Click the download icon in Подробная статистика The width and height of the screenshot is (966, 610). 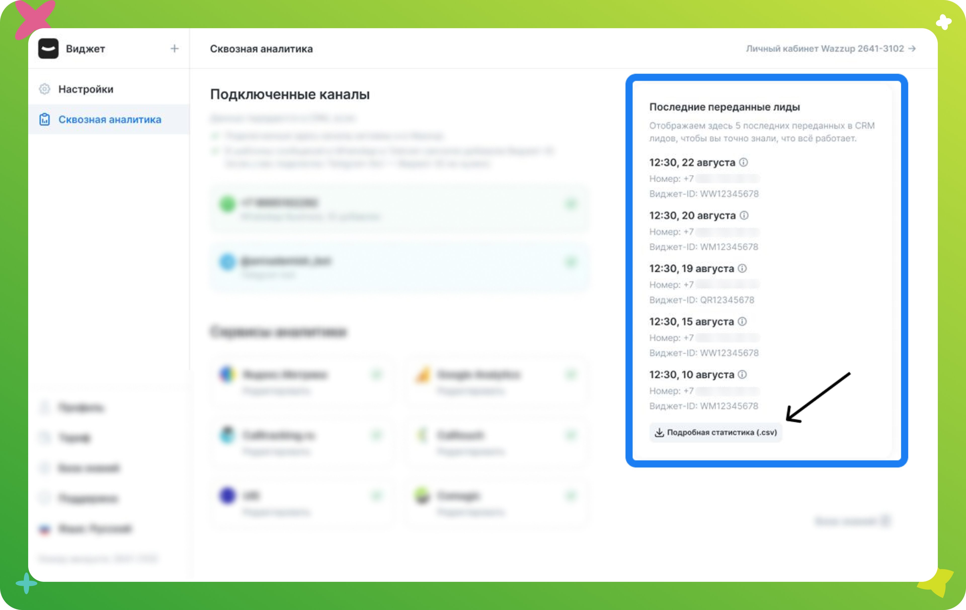(x=659, y=432)
